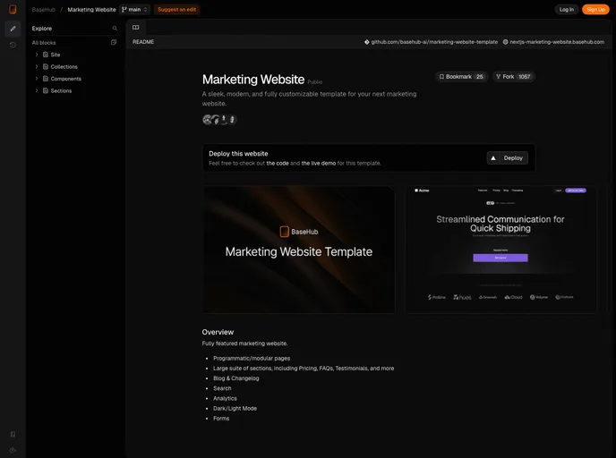Open the nextjs-marketing-website.basehub.com link
Image resolution: width=616 pixels, height=458 pixels.
[x=553, y=42]
